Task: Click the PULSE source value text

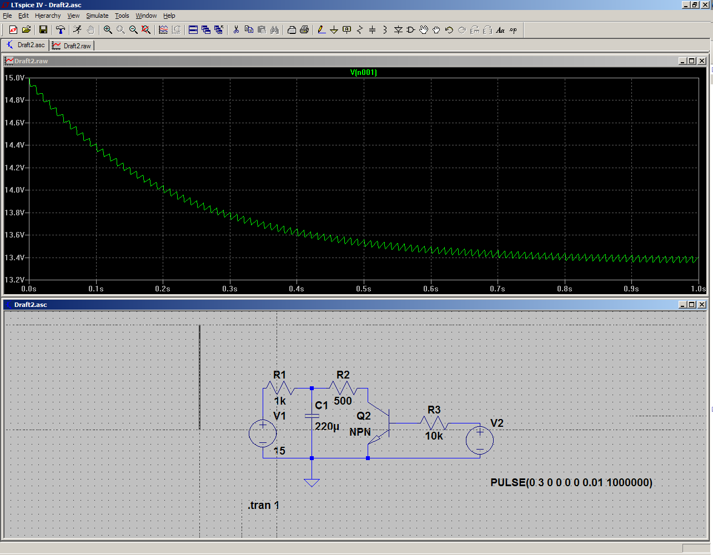Action: coord(571,482)
